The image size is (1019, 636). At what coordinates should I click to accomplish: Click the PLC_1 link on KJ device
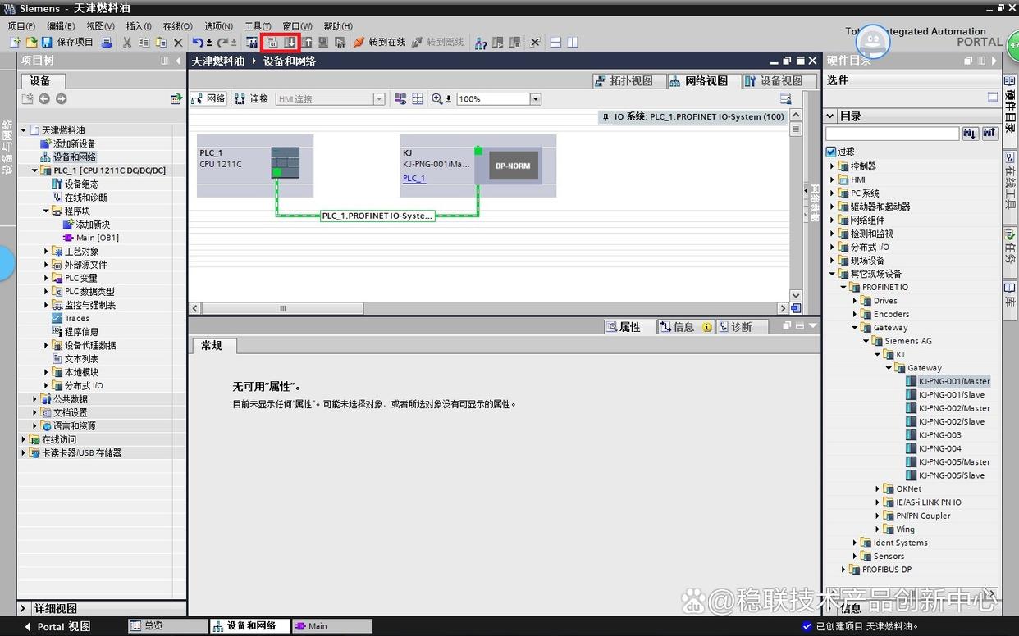point(414,179)
